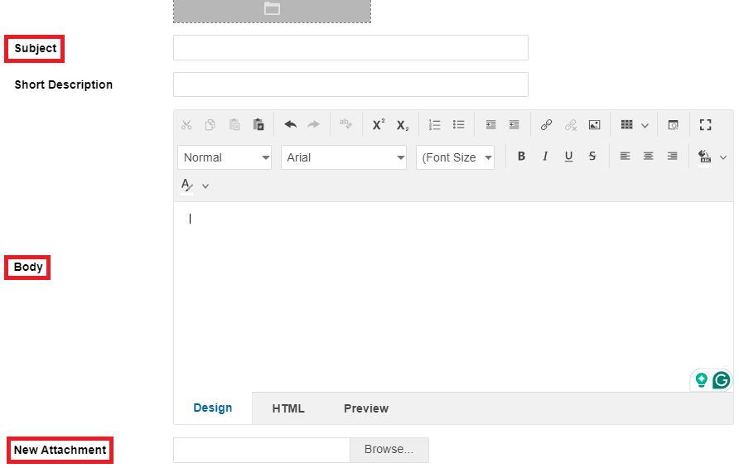Image resolution: width=739 pixels, height=468 pixels.
Task: Switch to the HTML tab
Action: [x=288, y=408]
